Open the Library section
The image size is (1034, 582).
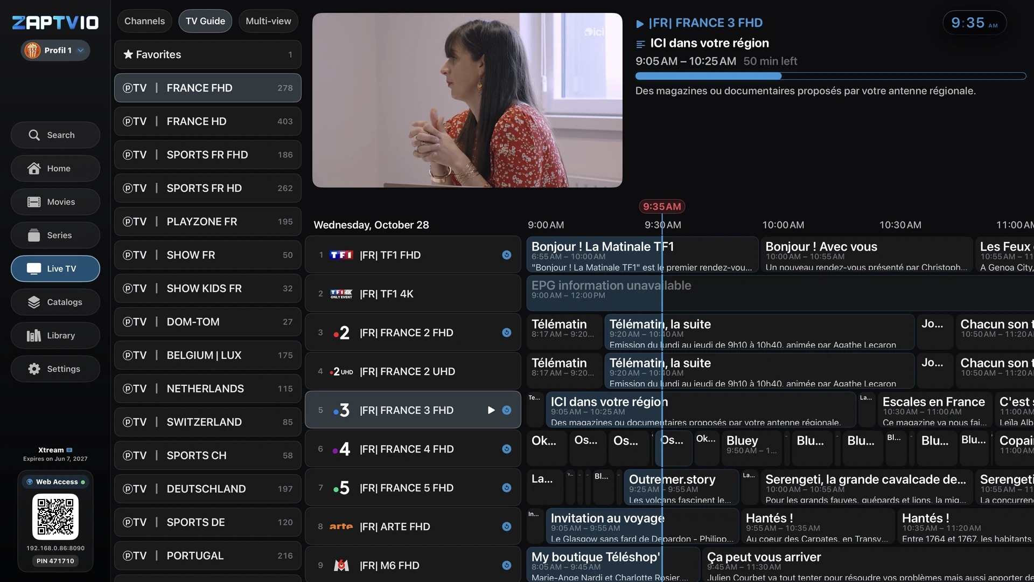point(55,335)
